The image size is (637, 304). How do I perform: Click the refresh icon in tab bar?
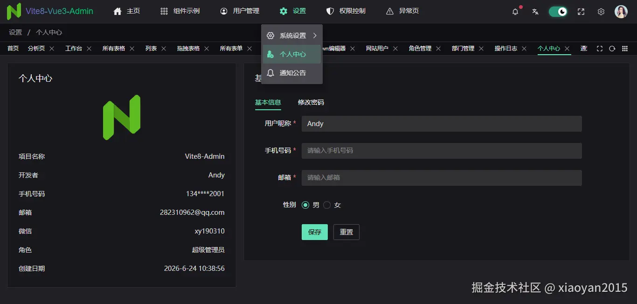pyautogui.click(x=612, y=49)
